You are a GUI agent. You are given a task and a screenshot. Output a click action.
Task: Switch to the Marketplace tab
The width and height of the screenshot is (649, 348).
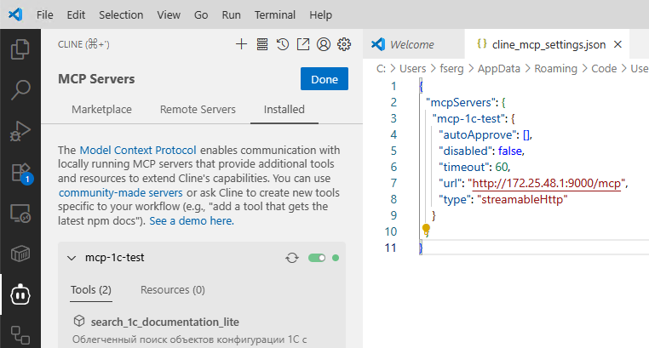tap(101, 110)
